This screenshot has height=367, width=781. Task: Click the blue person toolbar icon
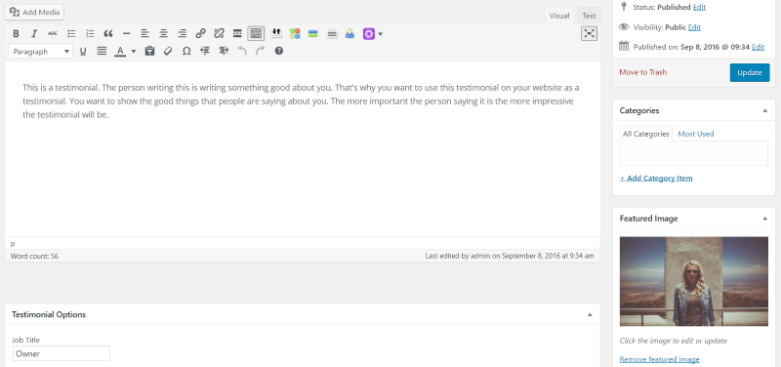[349, 33]
